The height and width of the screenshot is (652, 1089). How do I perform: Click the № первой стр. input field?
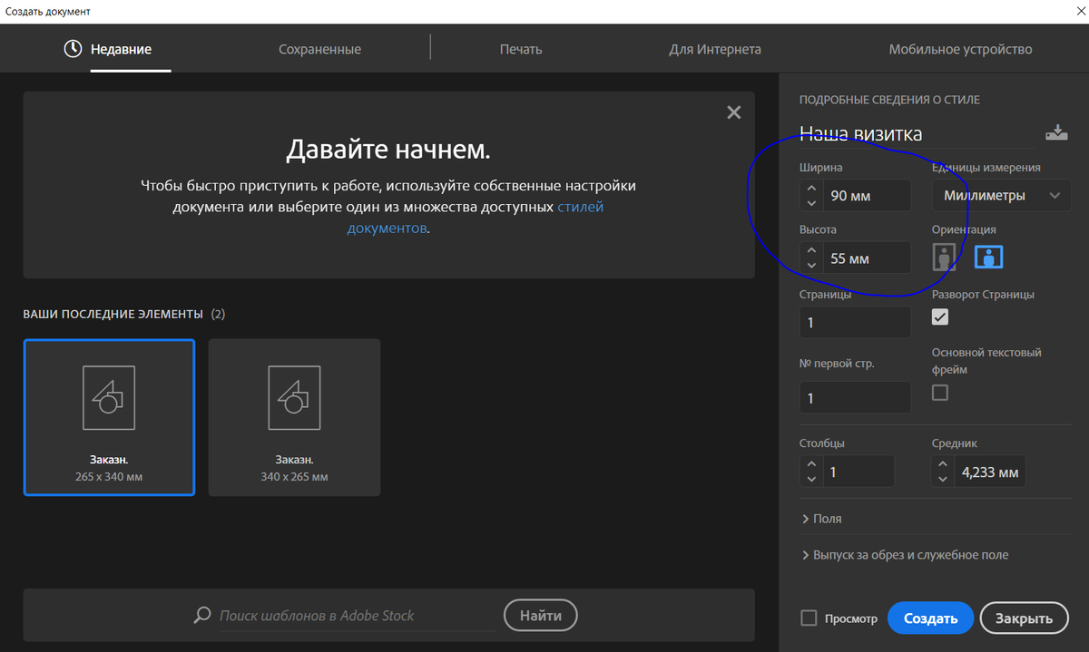point(855,398)
